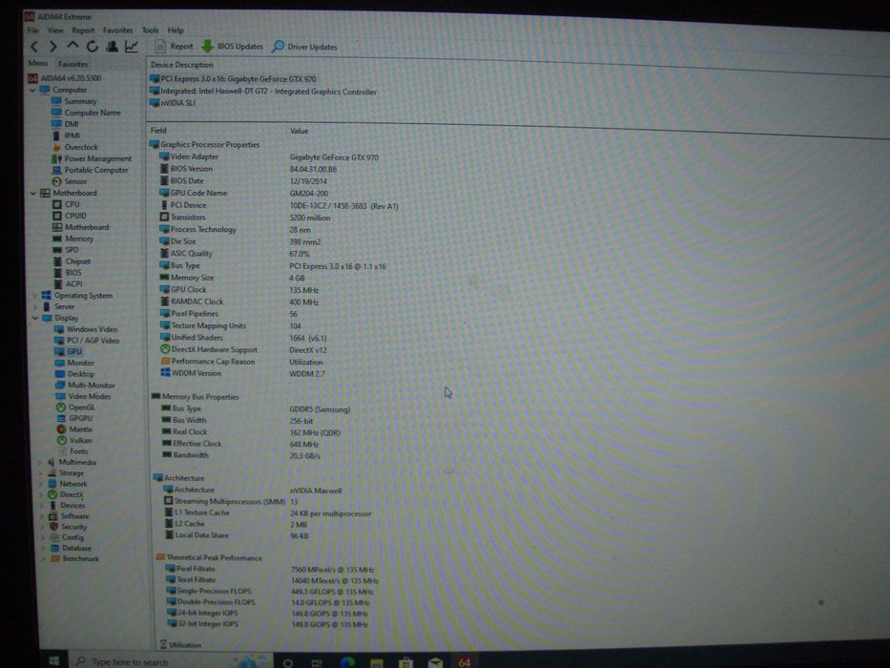
Task: Open the File menu
Action: (x=33, y=31)
